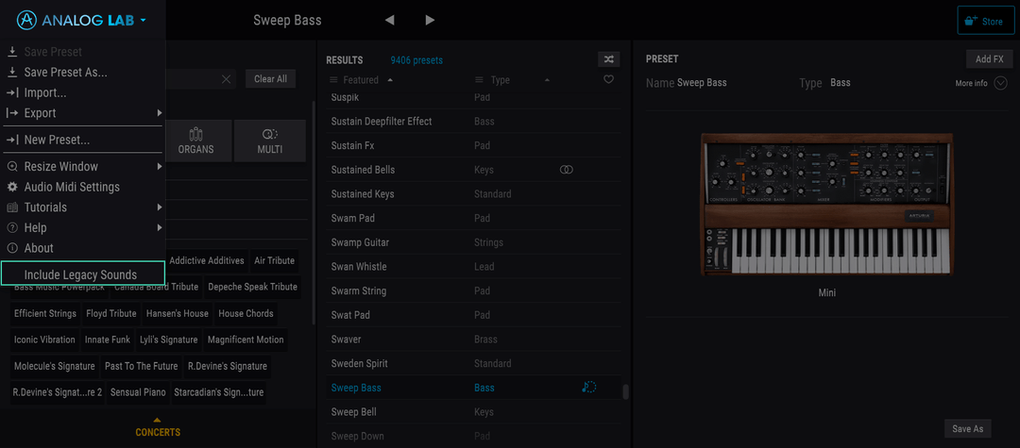Screen dimensions: 1020x448
Task: Shuffle the results list
Action: [609, 59]
